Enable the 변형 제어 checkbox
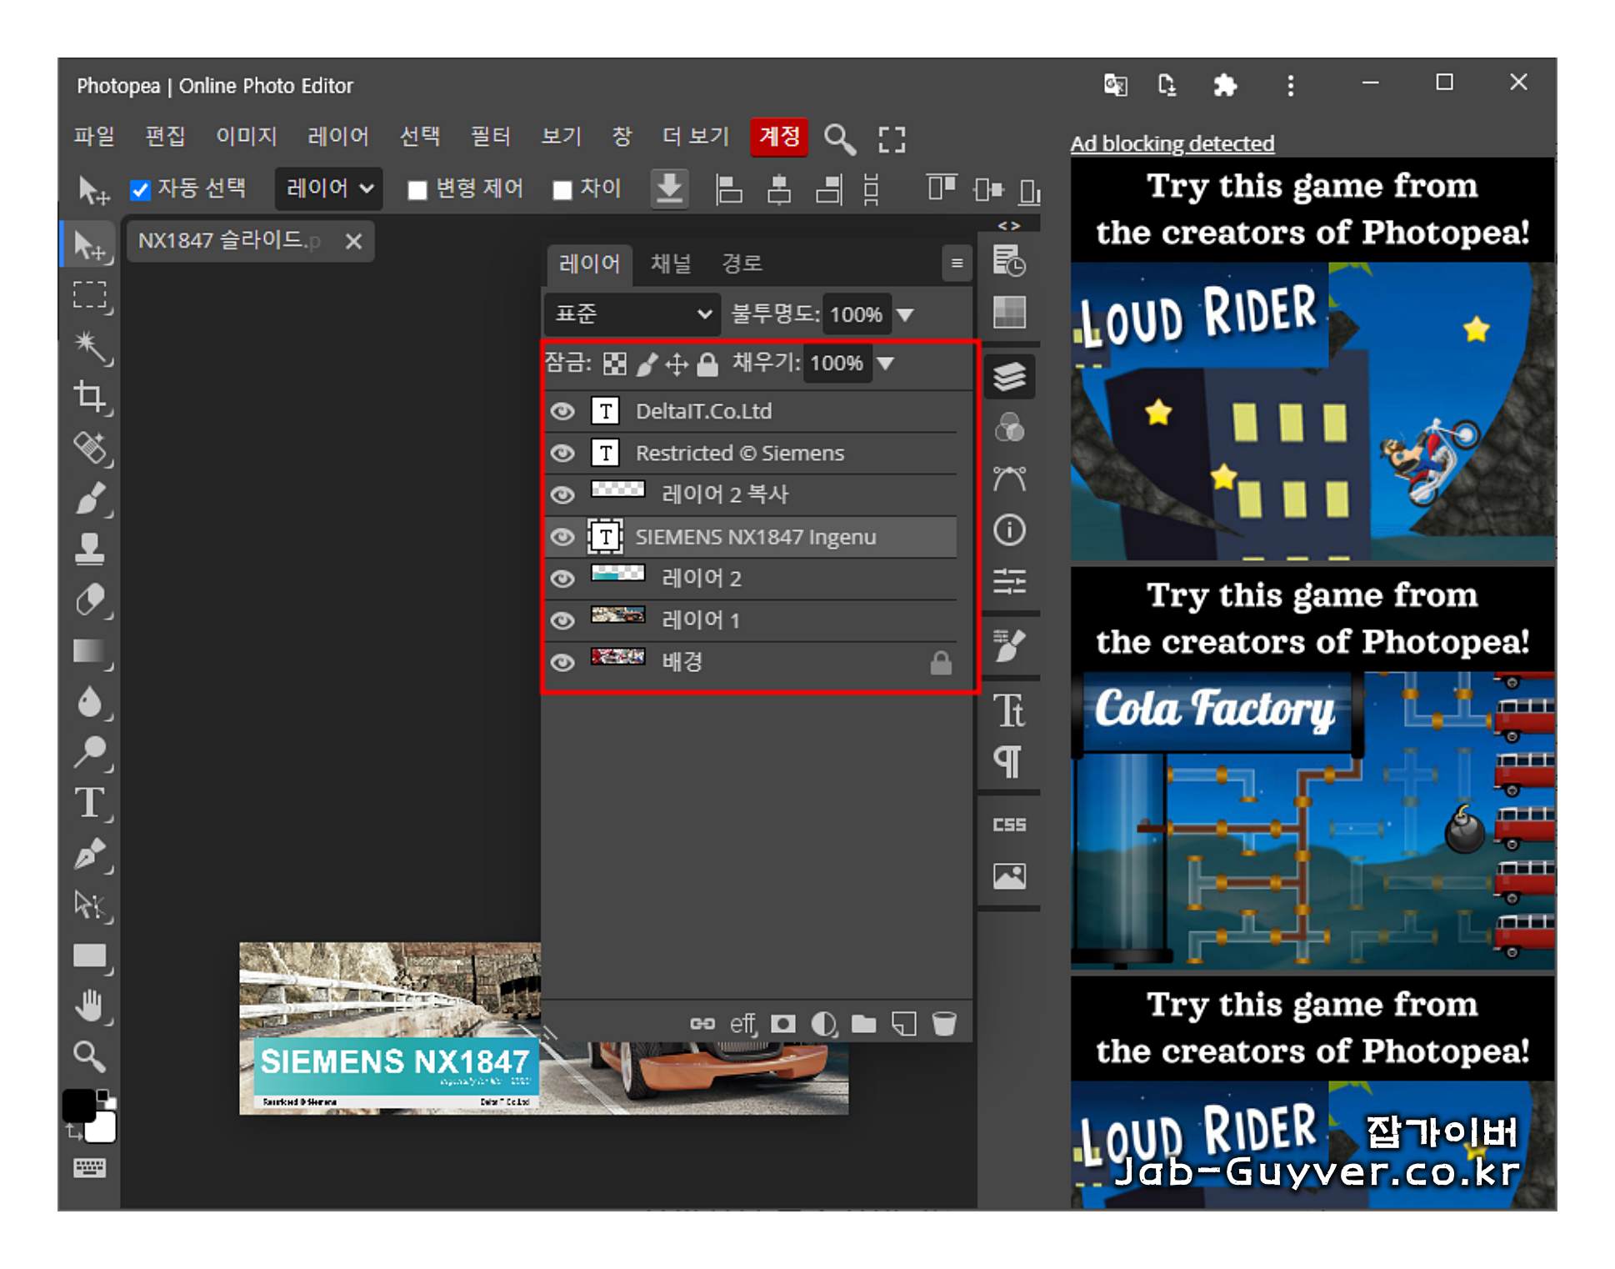The image size is (1615, 1269). coord(417,190)
